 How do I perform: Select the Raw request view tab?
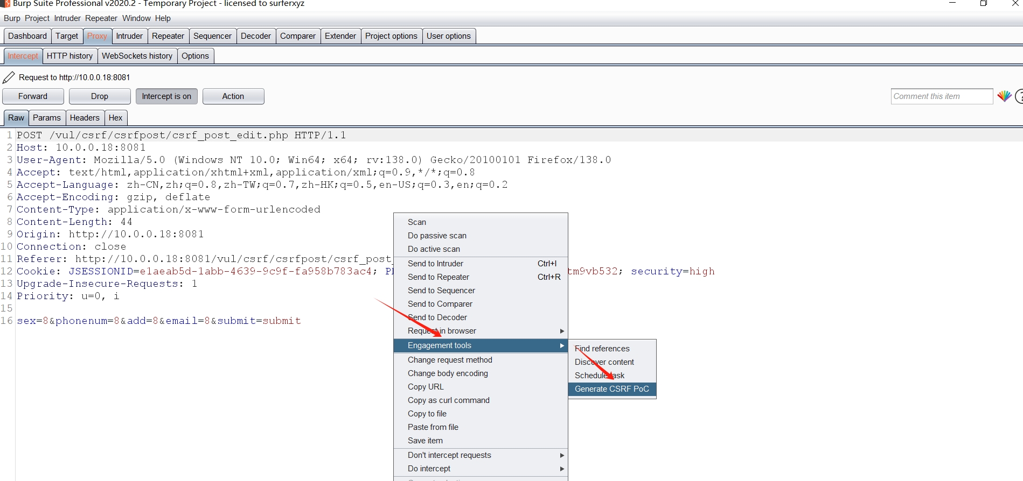(16, 118)
